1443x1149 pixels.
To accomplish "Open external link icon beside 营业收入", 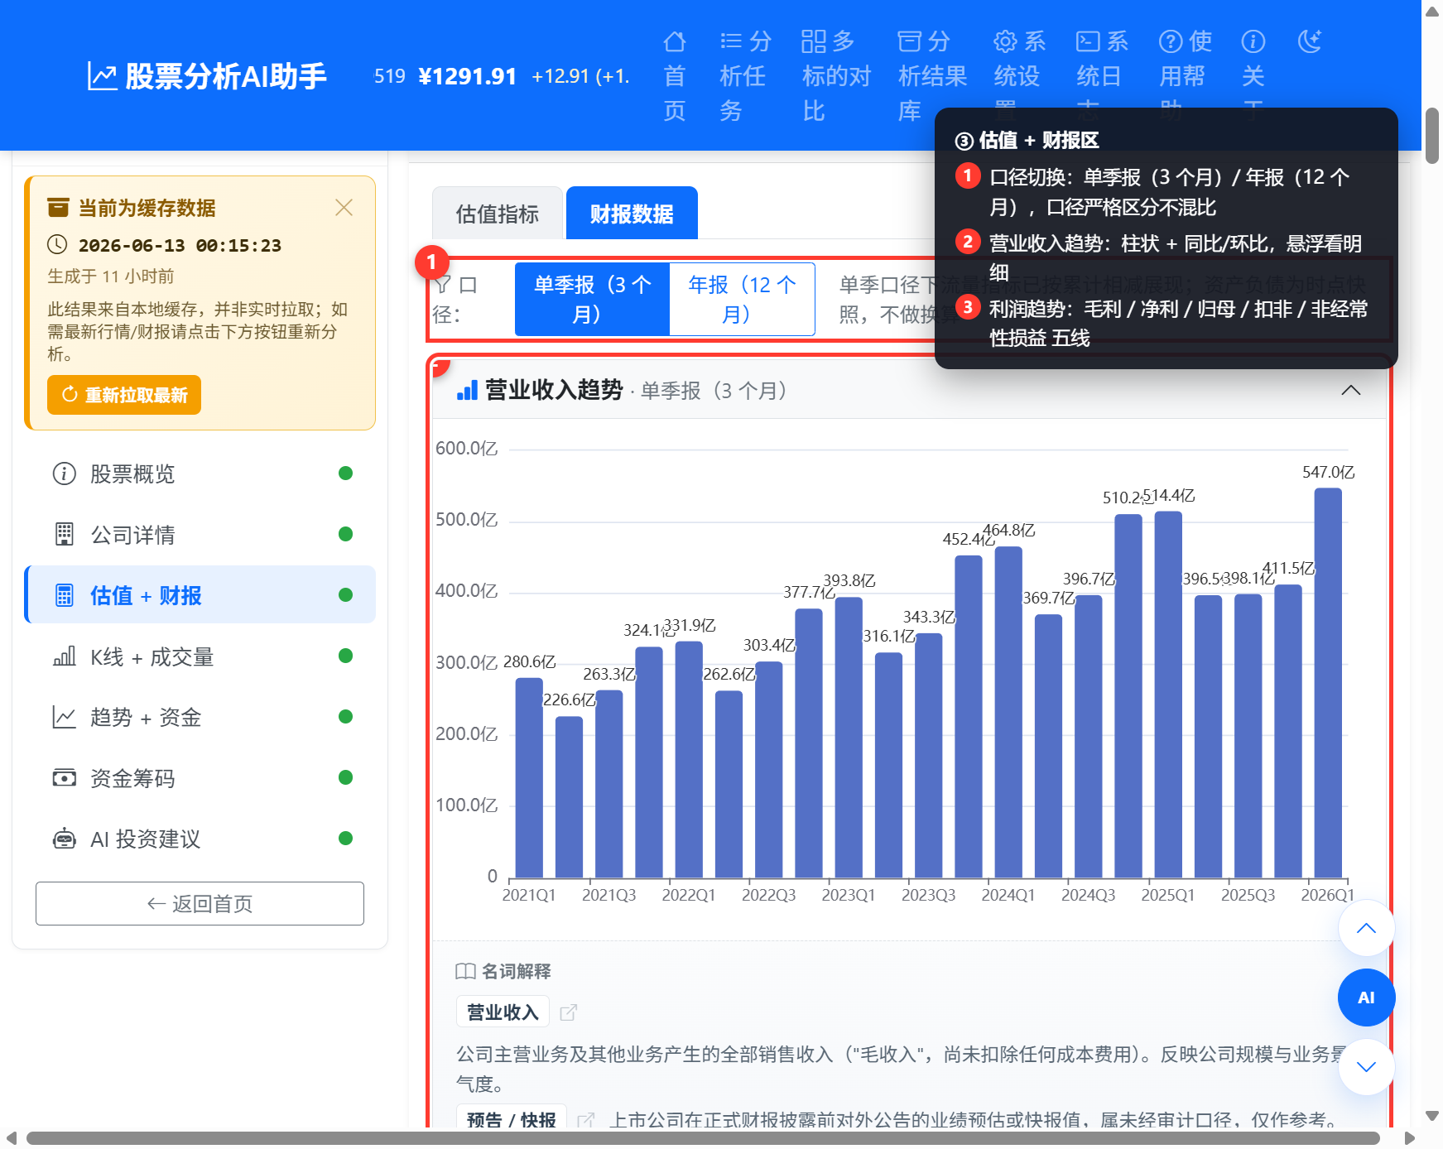I will (x=569, y=1012).
